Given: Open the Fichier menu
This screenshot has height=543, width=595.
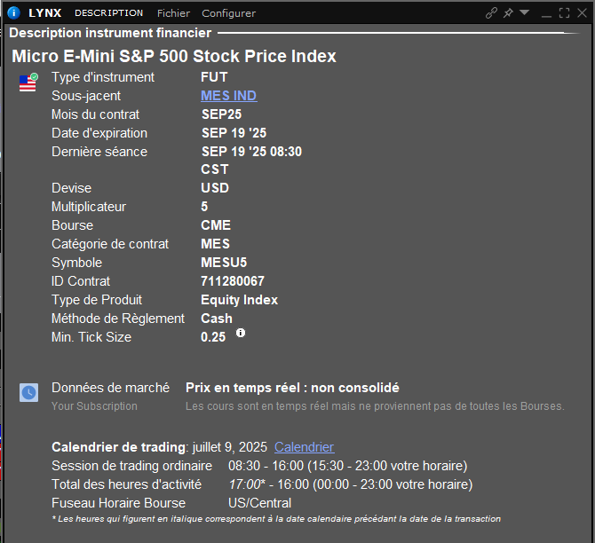Looking at the screenshot, I should tap(173, 13).
